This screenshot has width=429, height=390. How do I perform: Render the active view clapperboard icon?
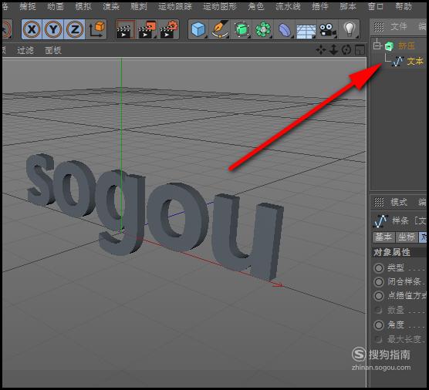pyautogui.click(x=125, y=29)
